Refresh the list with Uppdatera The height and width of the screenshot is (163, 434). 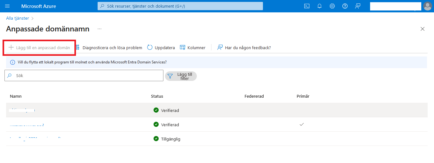161,48
